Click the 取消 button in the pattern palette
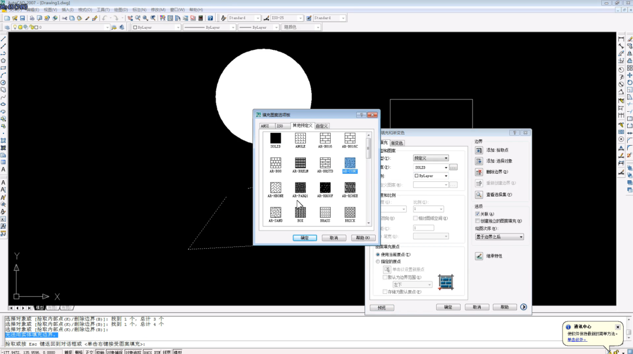The image size is (633, 354). [333, 238]
